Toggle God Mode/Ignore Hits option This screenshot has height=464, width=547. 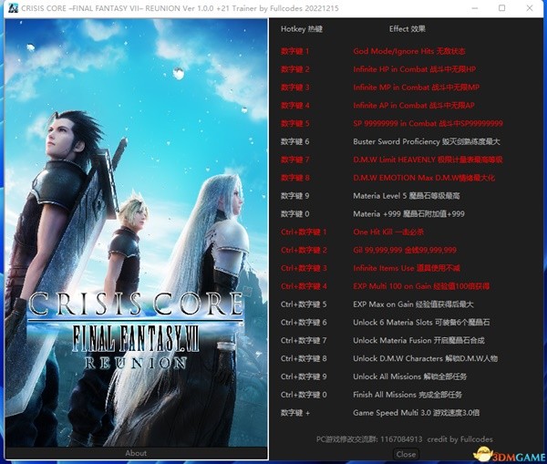(x=408, y=51)
